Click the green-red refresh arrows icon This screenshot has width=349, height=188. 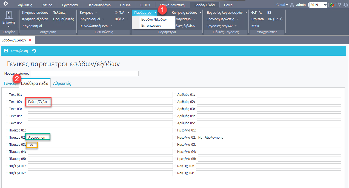click(x=332, y=5)
